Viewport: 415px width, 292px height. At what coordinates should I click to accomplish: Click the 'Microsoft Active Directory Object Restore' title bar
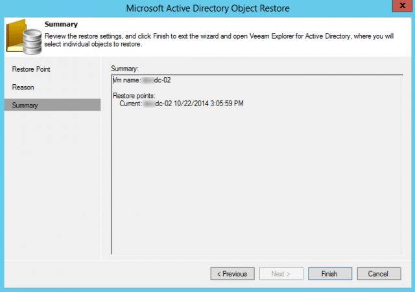click(207, 8)
